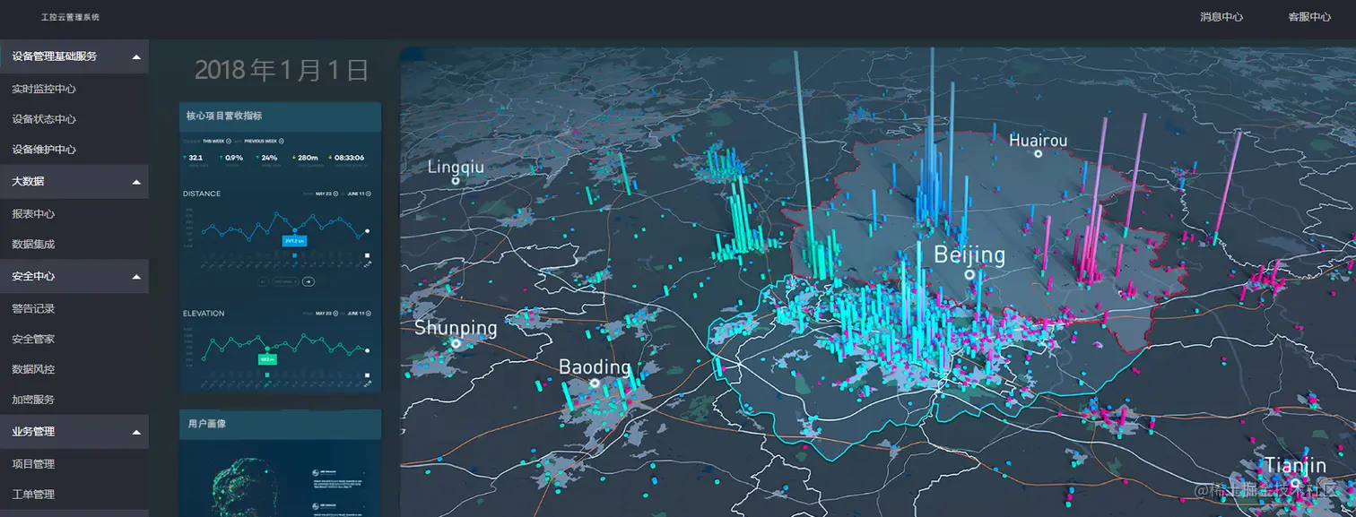Click the 280m stat value

tap(309, 158)
